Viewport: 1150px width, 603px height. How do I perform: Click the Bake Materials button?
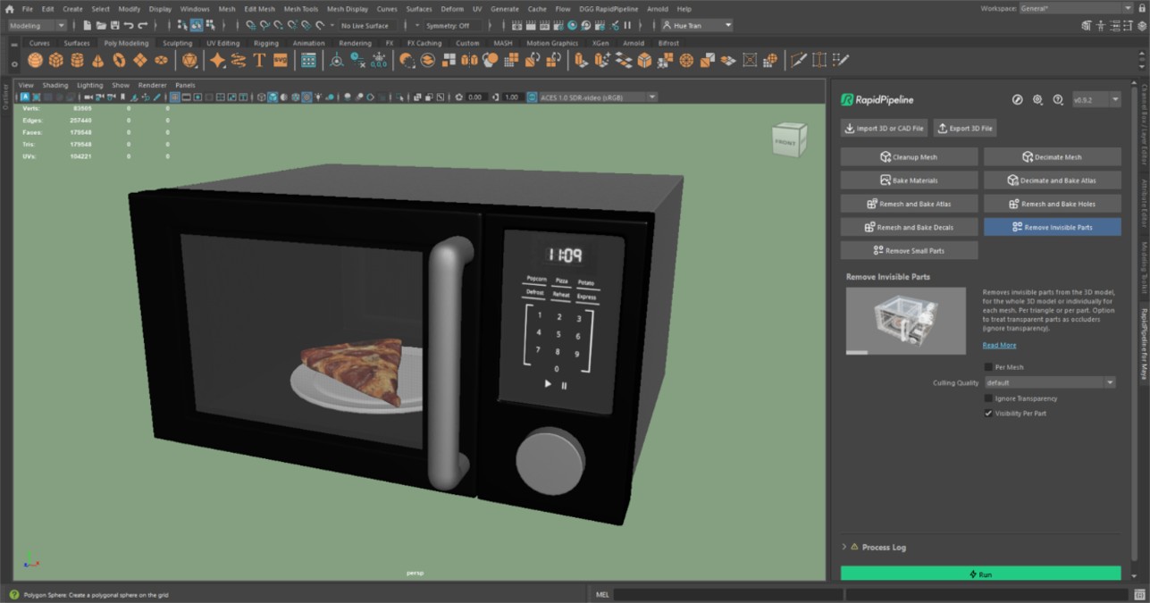point(909,180)
